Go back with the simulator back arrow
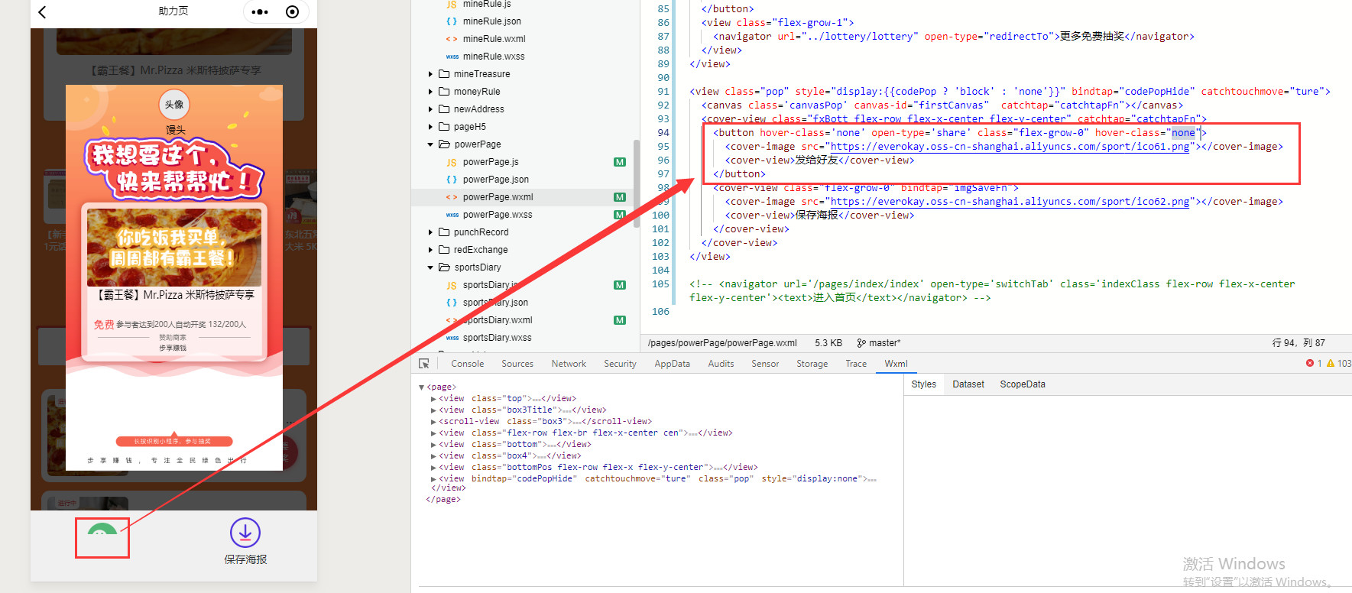The height and width of the screenshot is (593, 1352). [42, 11]
